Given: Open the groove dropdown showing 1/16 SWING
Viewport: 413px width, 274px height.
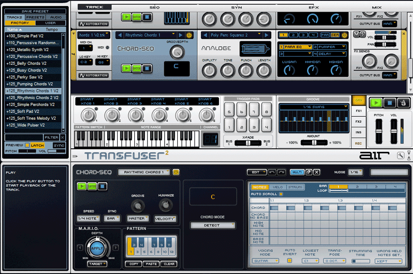Looking at the screenshot, I should point(313,106).
